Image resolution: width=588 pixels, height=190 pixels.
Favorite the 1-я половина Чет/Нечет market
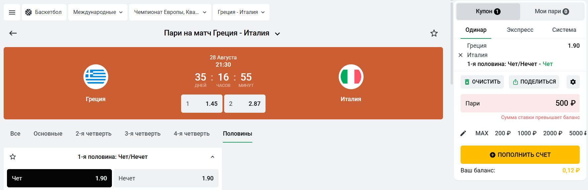[13, 157]
